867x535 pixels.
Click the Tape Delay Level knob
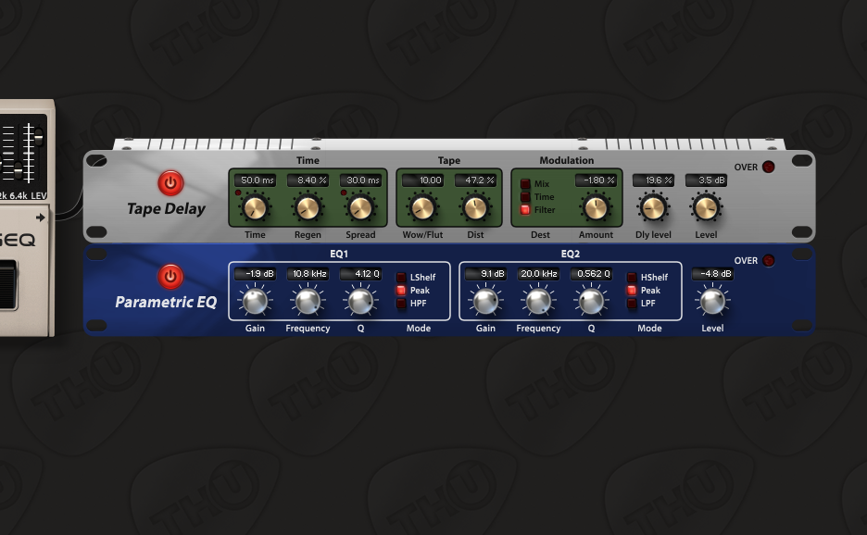[x=706, y=208]
